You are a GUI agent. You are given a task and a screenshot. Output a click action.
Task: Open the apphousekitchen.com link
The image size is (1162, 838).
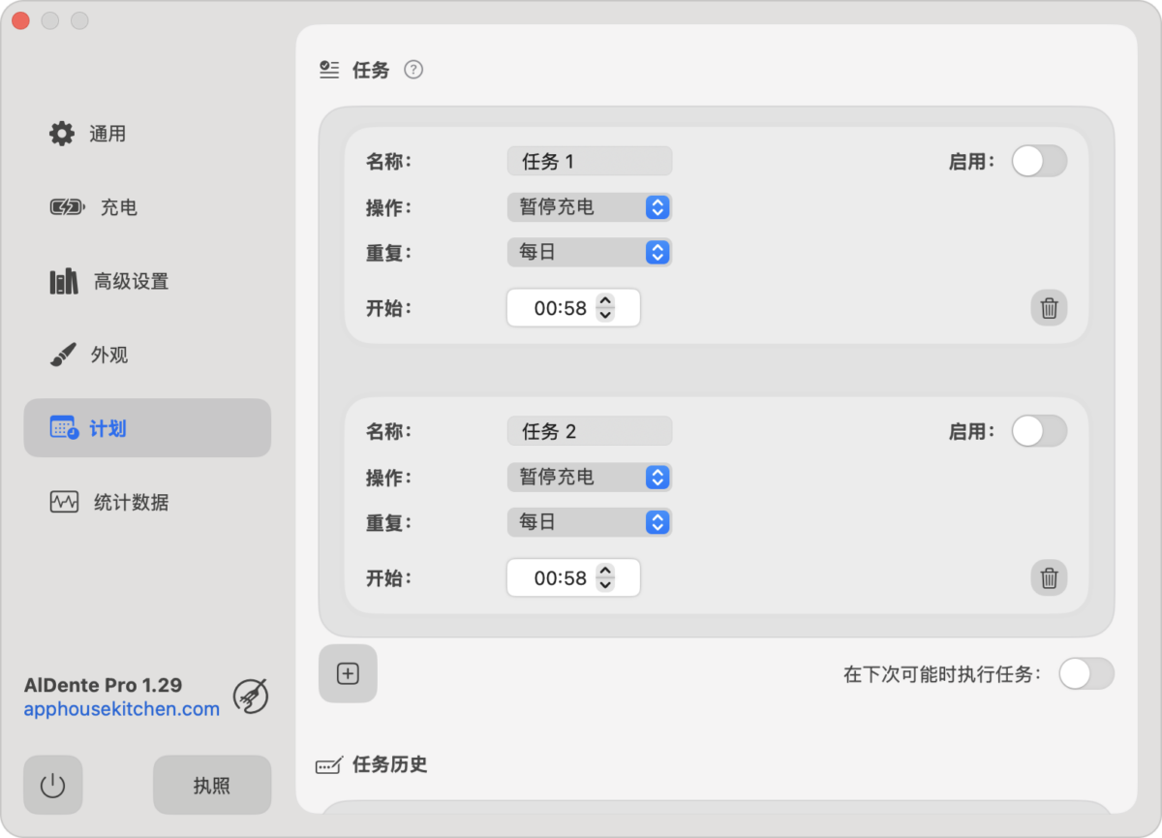[122, 709]
